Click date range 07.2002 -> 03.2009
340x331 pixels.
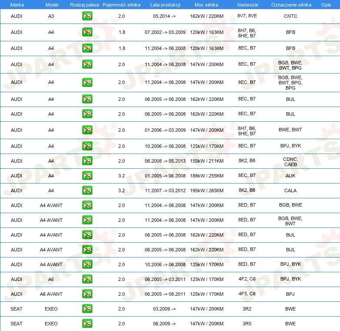[x=165, y=32]
